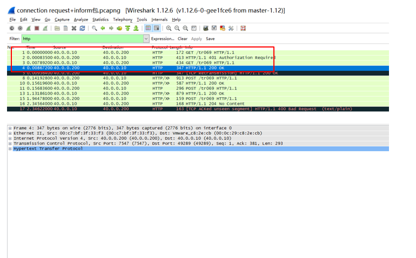Start a new live capture
Image resolution: width=416 pixels, height=258 pixels.
click(x=29, y=28)
